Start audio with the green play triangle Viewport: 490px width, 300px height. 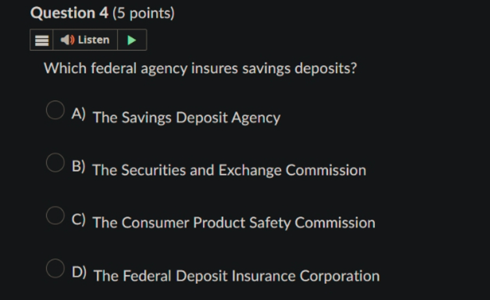pyautogui.click(x=132, y=40)
